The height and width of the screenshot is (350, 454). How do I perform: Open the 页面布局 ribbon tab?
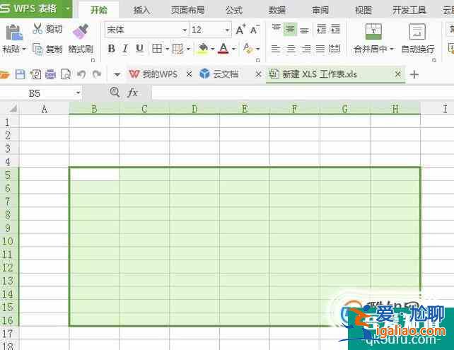(x=187, y=10)
